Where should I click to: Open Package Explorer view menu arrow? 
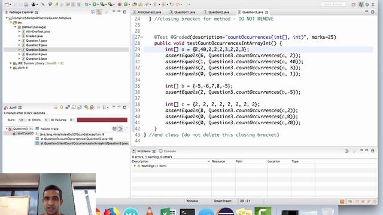pyautogui.click(x=114, y=11)
